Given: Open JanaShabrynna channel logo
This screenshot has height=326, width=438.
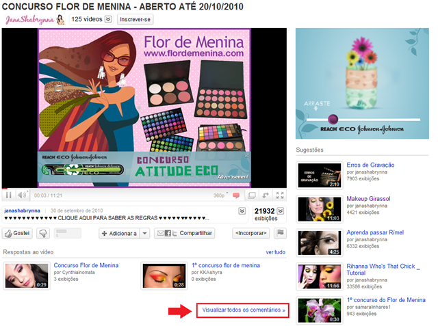Looking at the screenshot, I should coord(35,20).
